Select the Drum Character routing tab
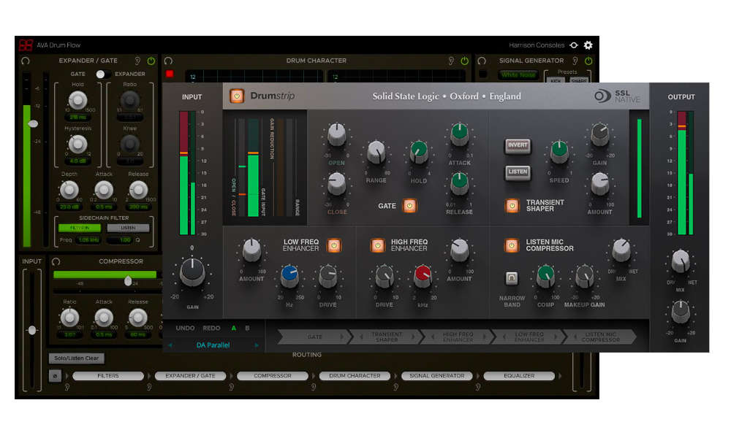 [354, 376]
